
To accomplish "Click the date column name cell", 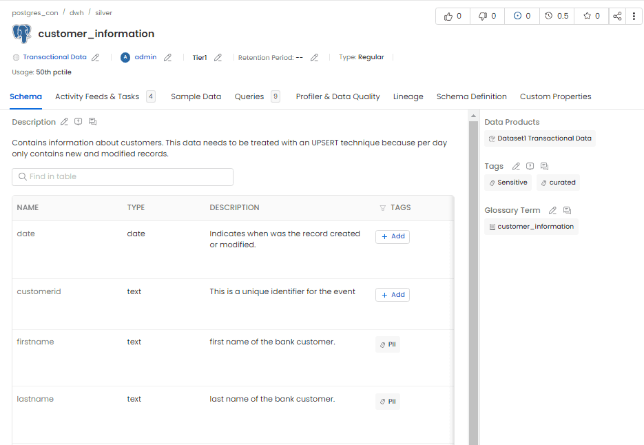I will pos(26,234).
